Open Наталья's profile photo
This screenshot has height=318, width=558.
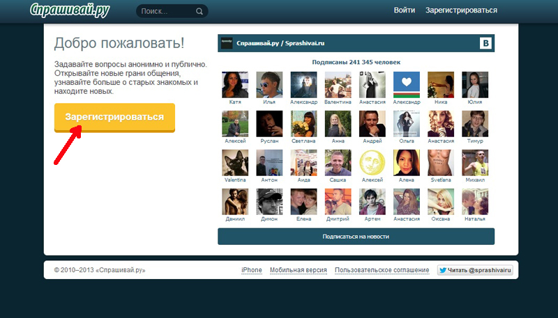click(474, 202)
